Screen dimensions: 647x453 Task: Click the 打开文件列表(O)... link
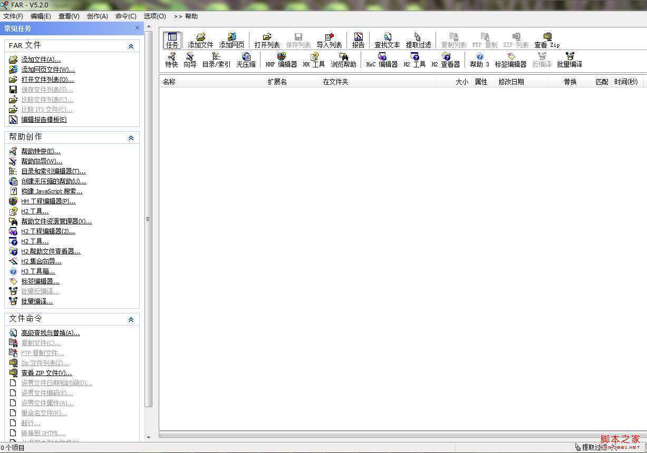47,80
